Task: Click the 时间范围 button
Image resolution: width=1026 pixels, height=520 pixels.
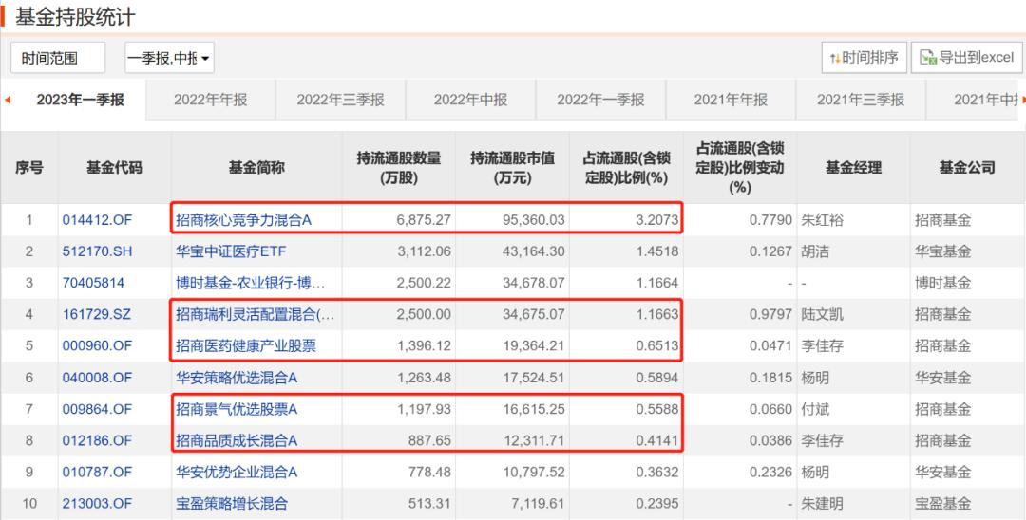Action: click(x=58, y=58)
